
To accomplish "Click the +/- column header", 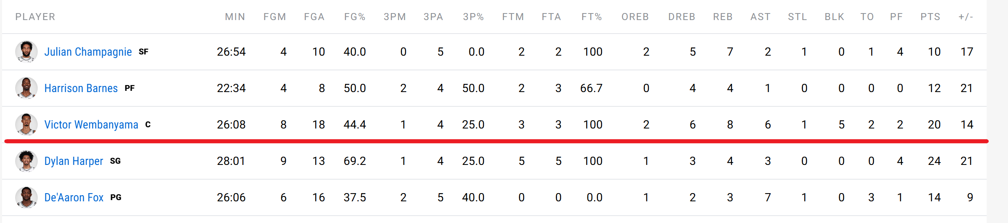I will coord(966,17).
